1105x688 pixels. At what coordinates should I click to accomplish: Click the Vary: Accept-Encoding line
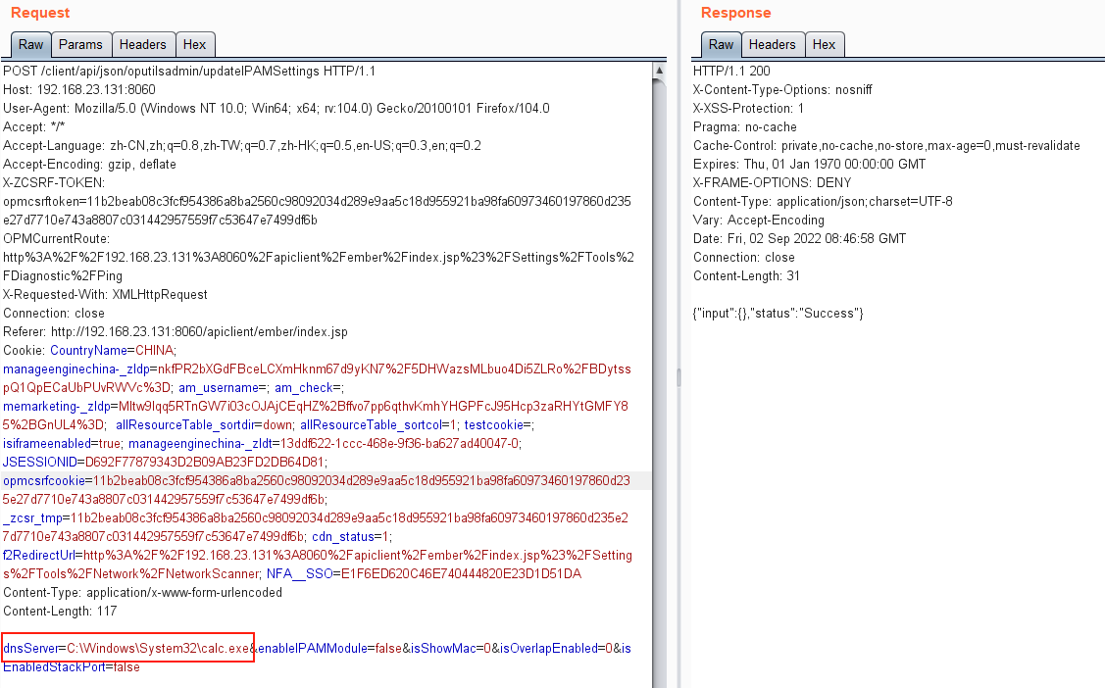point(758,221)
